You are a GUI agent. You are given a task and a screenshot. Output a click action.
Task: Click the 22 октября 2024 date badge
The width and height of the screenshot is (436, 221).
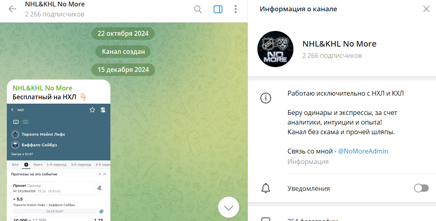(123, 33)
